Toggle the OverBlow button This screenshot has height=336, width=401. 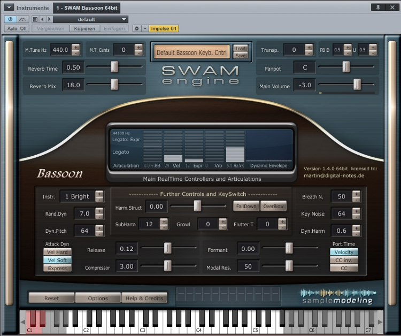(x=273, y=207)
